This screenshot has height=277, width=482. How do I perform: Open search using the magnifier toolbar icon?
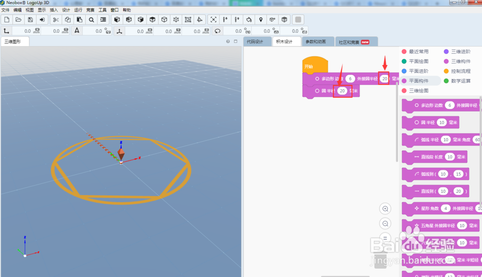[91, 20]
